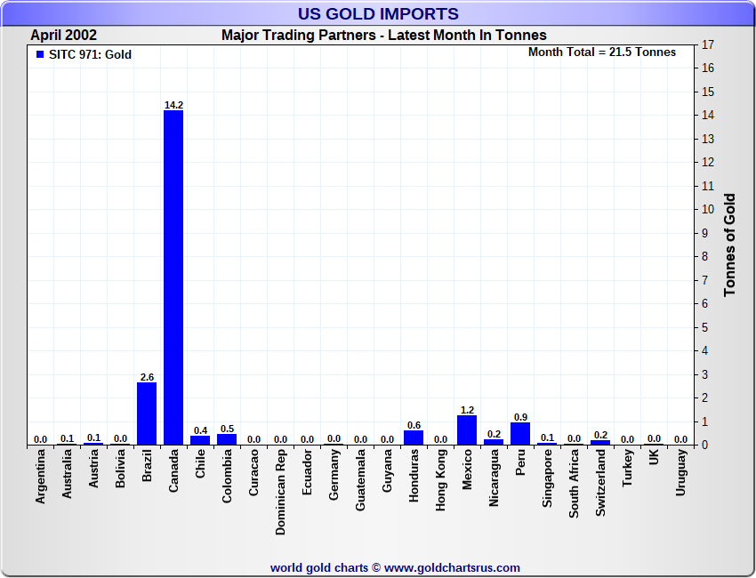The width and height of the screenshot is (756, 578).
Task: Click the SITC 971: Gold legend text
Action: point(90,55)
